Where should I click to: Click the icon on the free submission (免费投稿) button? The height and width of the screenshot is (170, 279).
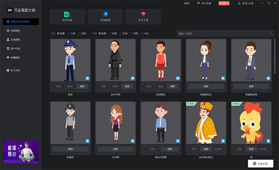tap(255, 163)
